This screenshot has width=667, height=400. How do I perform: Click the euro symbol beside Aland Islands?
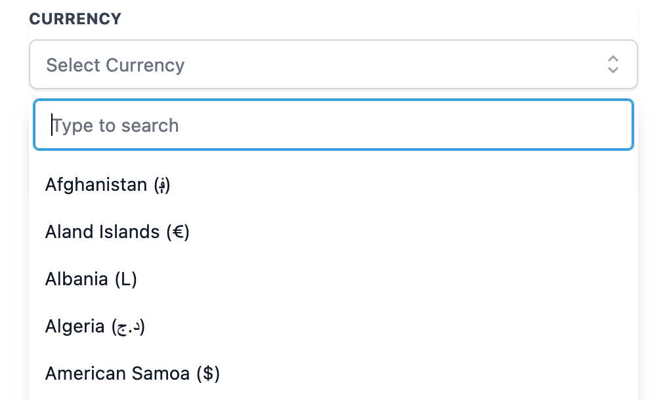(177, 232)
